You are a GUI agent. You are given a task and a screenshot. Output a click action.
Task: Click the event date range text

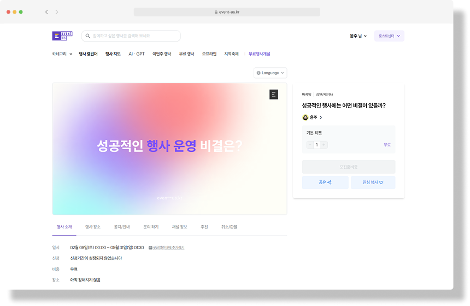[x=107, y=248]
